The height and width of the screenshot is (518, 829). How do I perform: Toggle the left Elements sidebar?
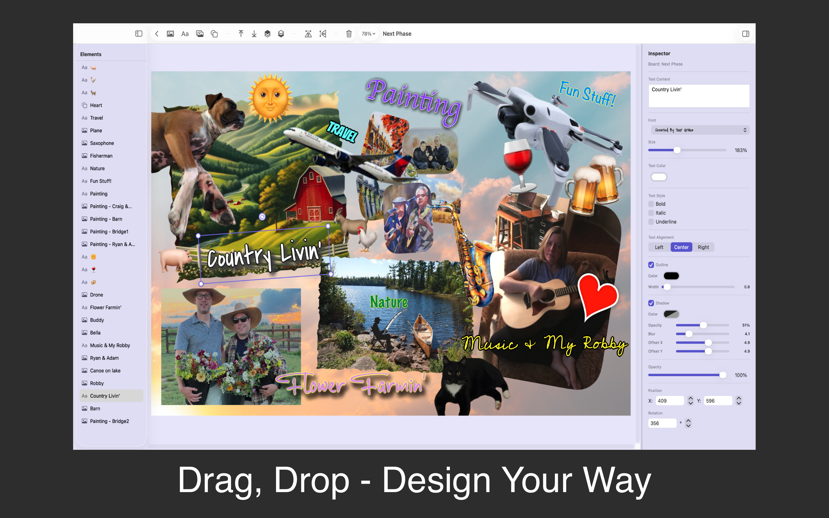coord(138,34)
